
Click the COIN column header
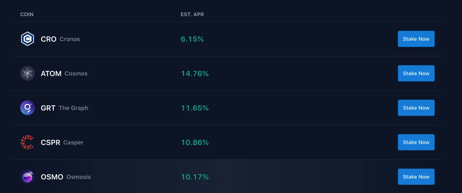[27, 14]
